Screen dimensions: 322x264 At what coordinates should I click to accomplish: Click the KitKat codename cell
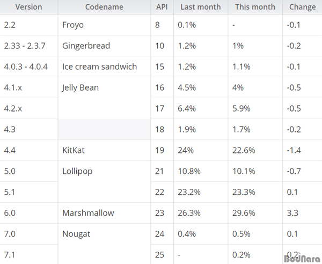click(x=104, y=150)
